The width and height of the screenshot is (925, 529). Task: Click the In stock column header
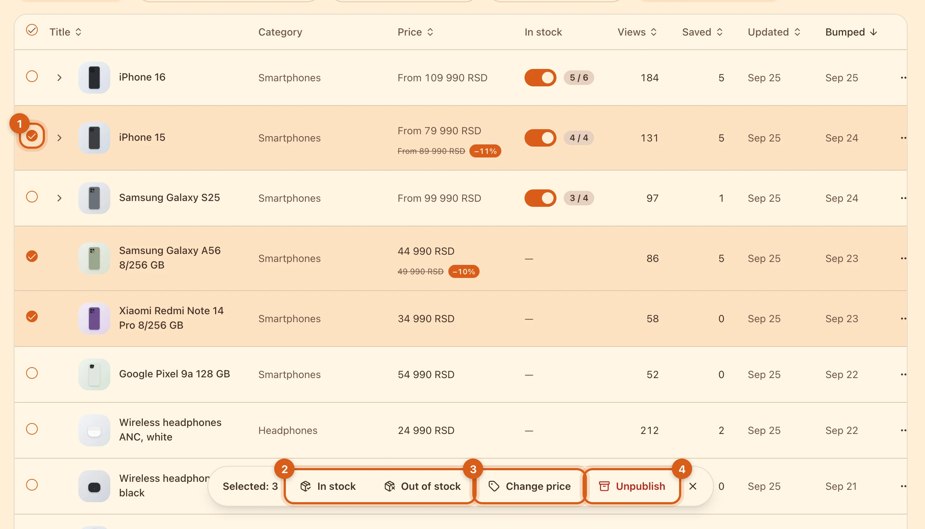tap(543, 32)
